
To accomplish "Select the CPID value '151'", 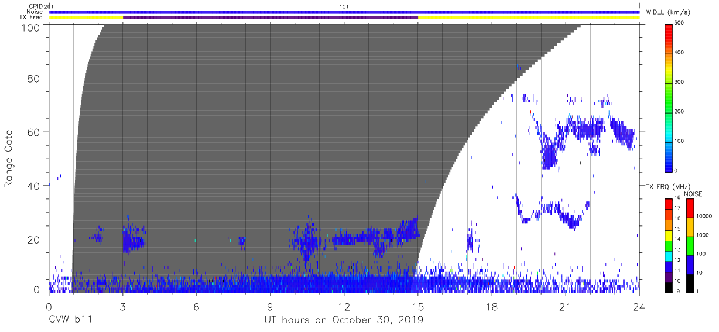I will [x=344, y=6].
